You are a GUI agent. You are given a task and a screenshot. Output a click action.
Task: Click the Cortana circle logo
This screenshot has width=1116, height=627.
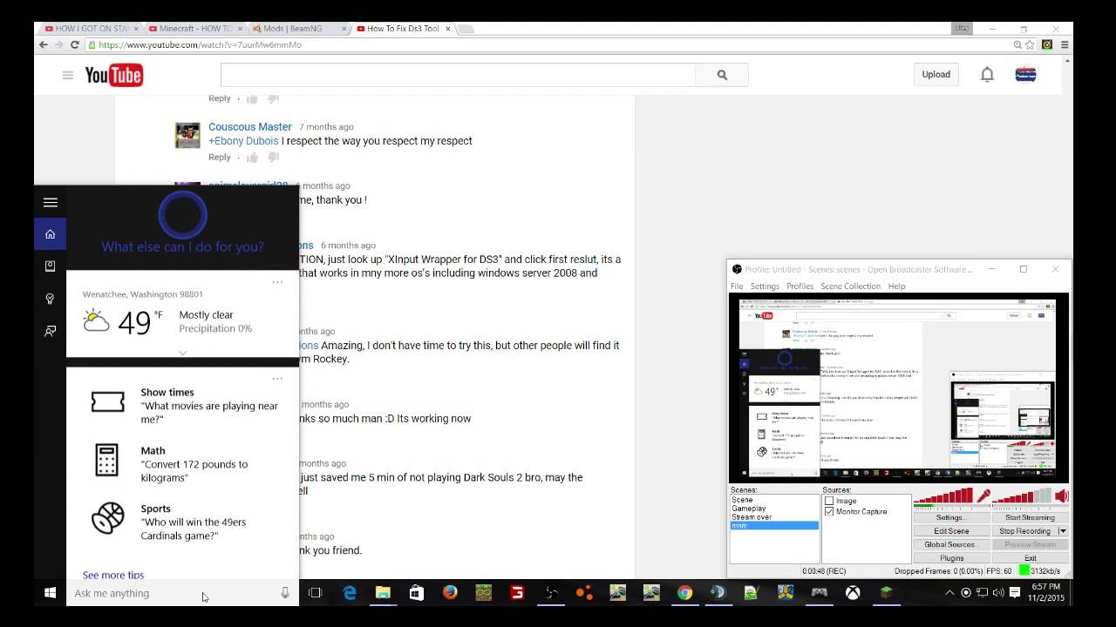coord(183,214)
